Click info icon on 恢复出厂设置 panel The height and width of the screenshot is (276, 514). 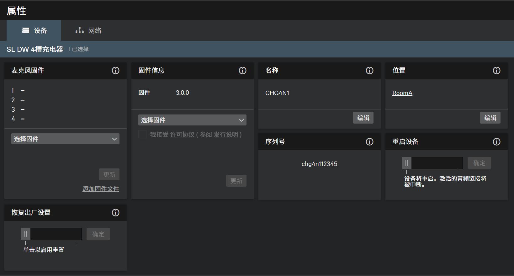click(x=115, y=213)
